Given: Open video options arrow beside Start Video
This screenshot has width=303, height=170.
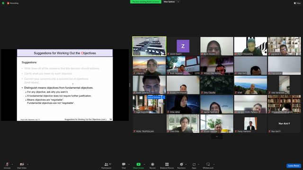Looking at the screenshot, I should click(27, 164).
